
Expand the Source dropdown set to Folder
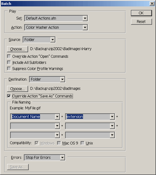pyautogui.click(x=39, y=40)
